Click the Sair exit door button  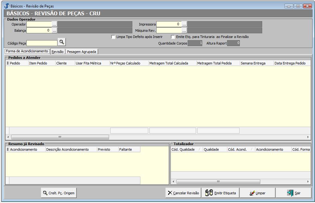294,193
